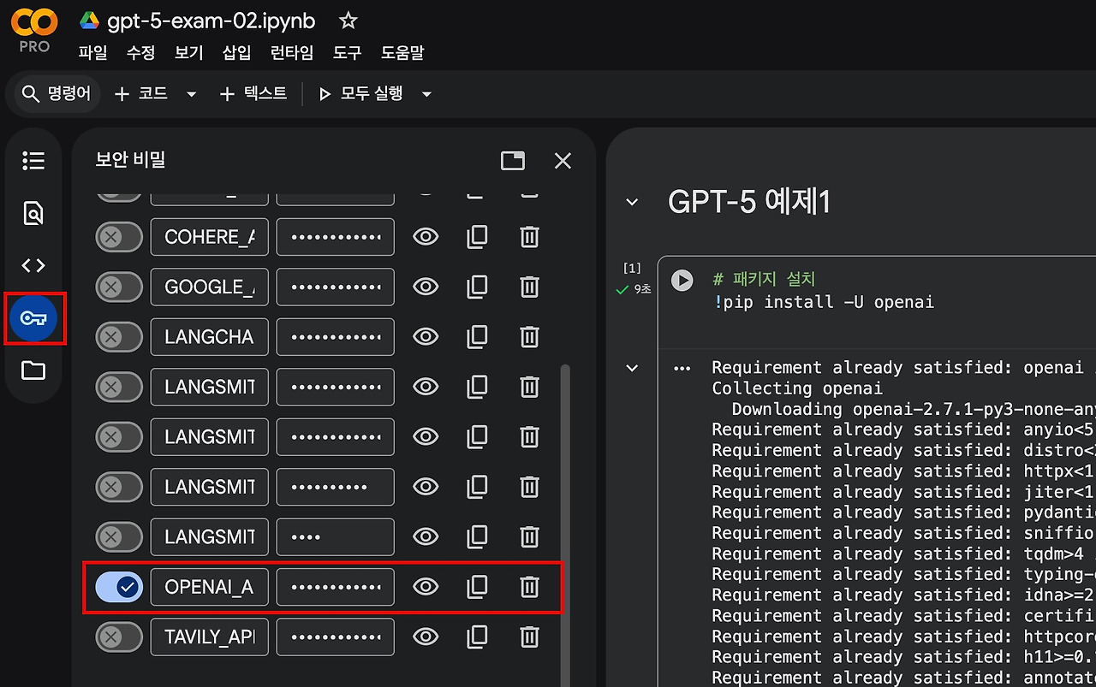The width and height of the screenshot is (1096, 687).
Task: Click the 모두 실행 button
Action: coord(362,94)
